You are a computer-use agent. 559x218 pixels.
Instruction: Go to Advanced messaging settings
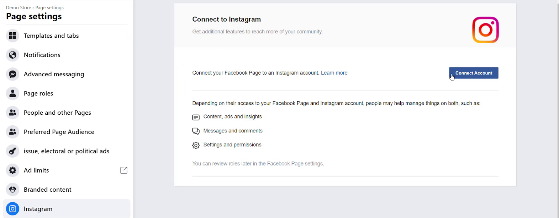(67, 74)
